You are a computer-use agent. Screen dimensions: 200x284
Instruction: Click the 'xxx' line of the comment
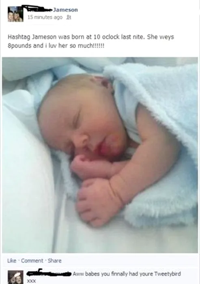click(x=32, y=281)
